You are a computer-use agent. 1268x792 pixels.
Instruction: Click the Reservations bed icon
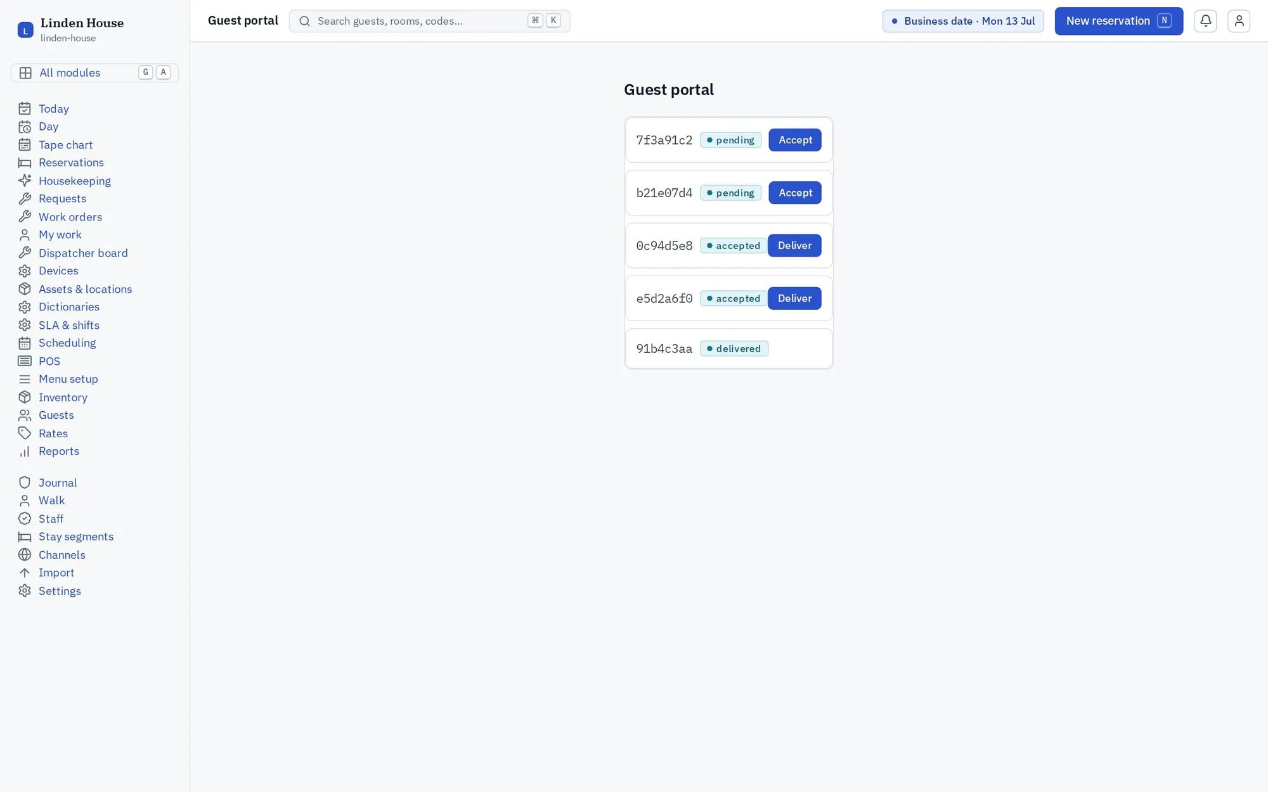click(x=25, y=163)
